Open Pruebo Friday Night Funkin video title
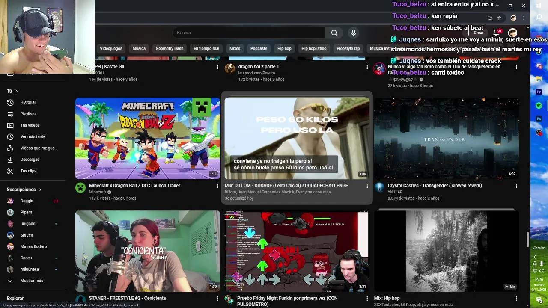Image resolution: width=548 pixels, height=308 pixels. point(287,301)
